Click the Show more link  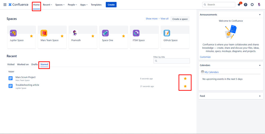click(151, 19)
